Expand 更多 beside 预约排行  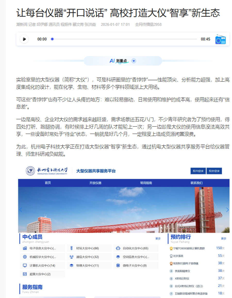pyautogui.click(x=223, y=238)
